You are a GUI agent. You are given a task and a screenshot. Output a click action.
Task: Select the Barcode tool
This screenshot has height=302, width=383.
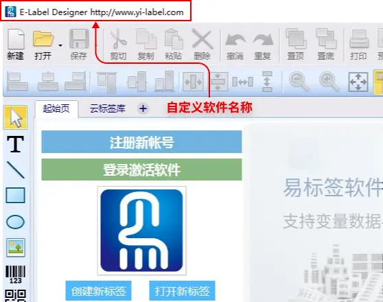[x=15, y=275]
